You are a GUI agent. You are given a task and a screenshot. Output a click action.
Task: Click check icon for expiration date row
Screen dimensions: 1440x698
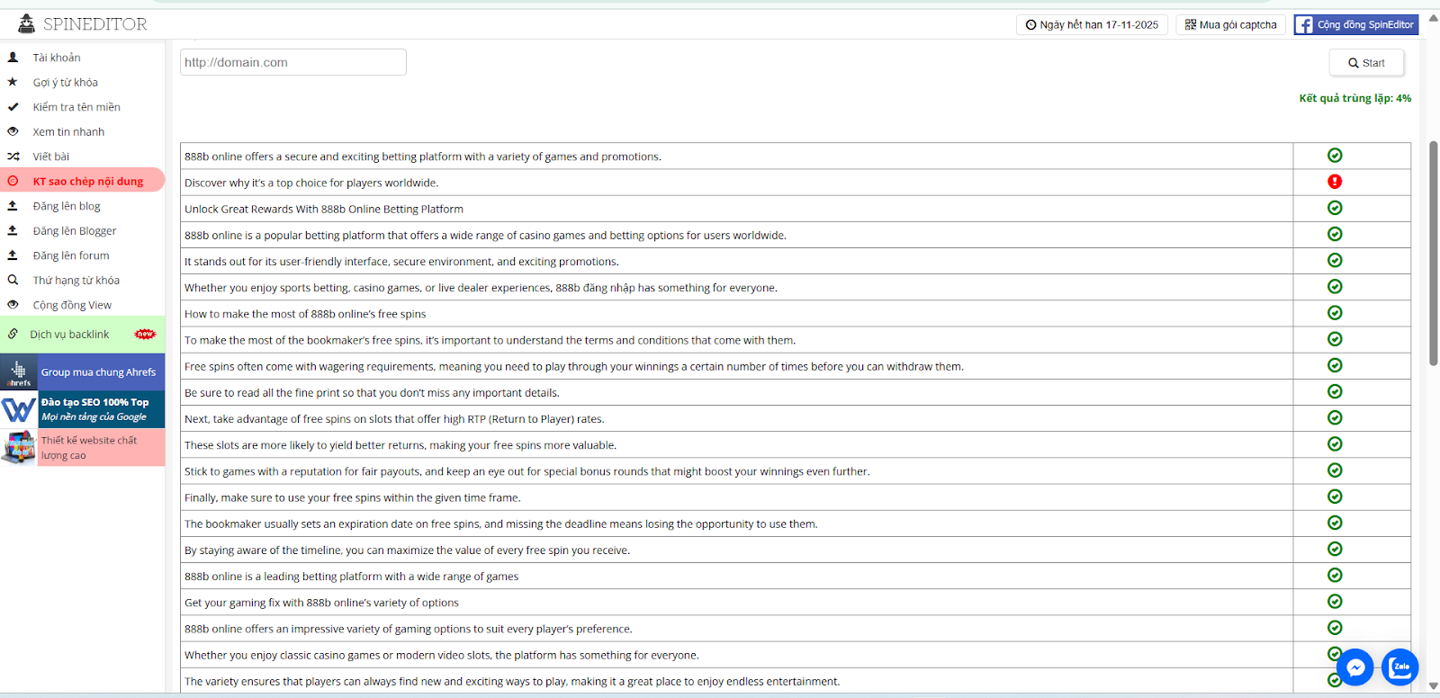(1335, 523)
